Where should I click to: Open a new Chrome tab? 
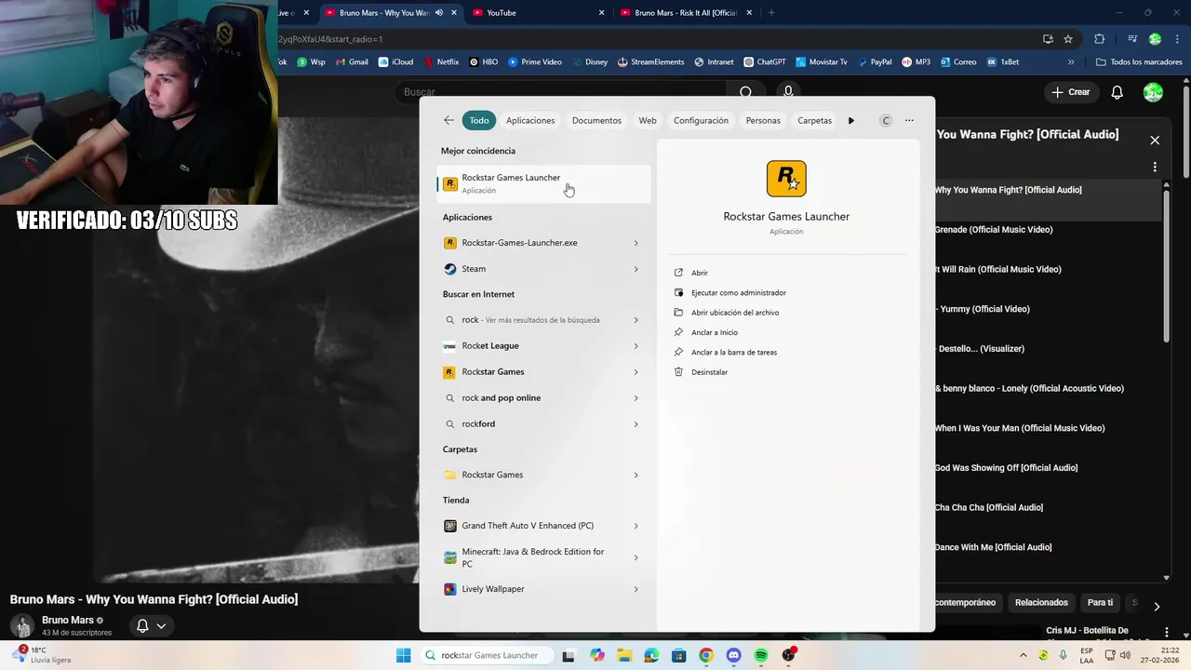(771, 13)
